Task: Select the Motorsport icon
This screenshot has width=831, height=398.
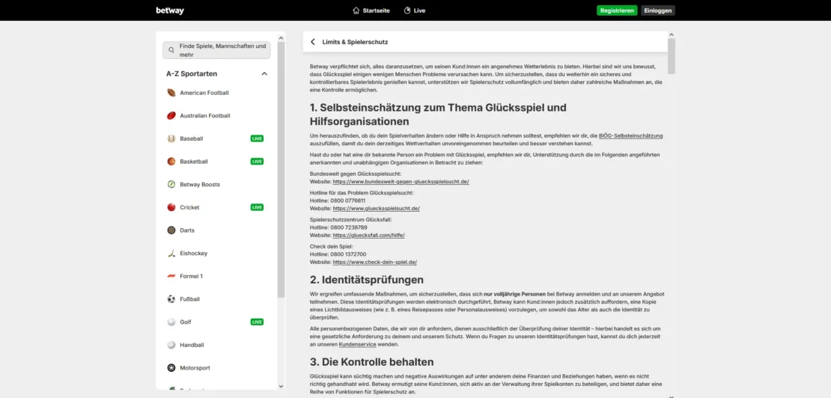Action: (x=171, y=368)
